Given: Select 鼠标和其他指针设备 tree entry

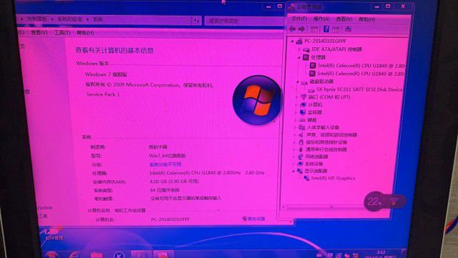Looking at the screenshot, I should 327,142.
